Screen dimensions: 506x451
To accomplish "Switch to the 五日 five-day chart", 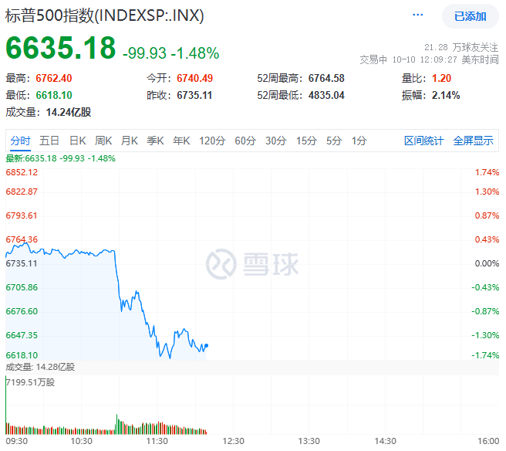I will pos(49,141).
